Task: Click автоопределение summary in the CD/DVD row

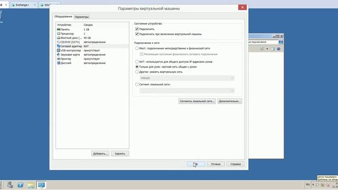Action: [95, 42]
